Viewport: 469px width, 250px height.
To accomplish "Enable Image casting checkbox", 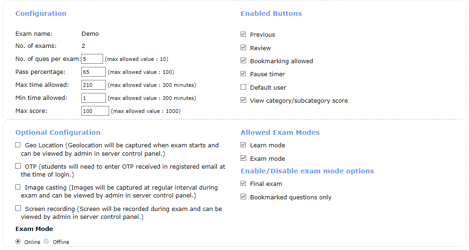I will pyautogui.click(x=18, y=187).
